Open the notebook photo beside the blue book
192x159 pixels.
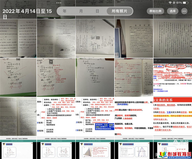(134, 38)
